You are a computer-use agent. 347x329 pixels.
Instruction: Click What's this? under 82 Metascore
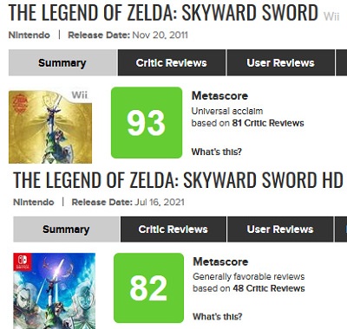(218, 316)
